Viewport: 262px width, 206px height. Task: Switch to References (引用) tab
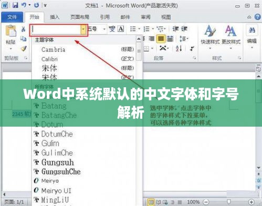pos(105,17)
